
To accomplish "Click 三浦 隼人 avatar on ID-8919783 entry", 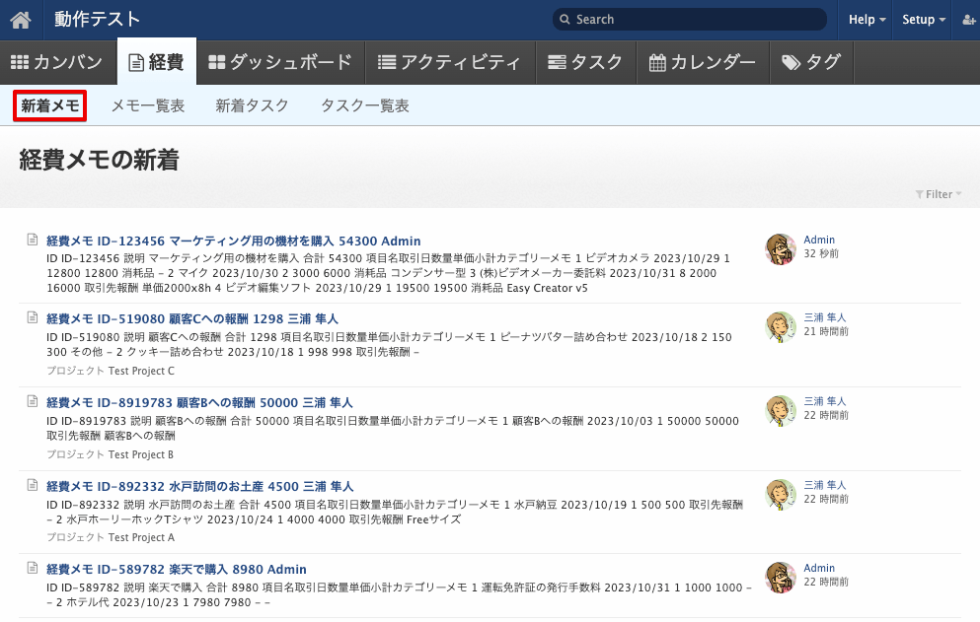I will click(781, 411).
